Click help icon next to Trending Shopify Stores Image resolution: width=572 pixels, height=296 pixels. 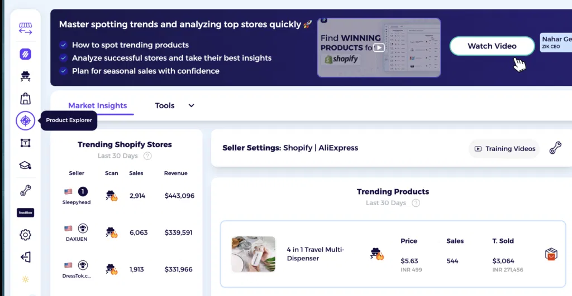(x=147, y=156)
